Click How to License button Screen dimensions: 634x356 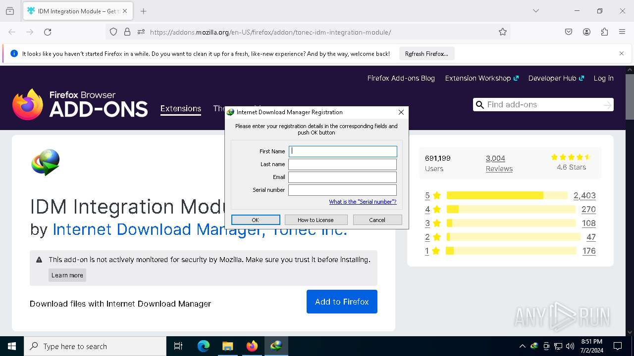click(316, 220)
